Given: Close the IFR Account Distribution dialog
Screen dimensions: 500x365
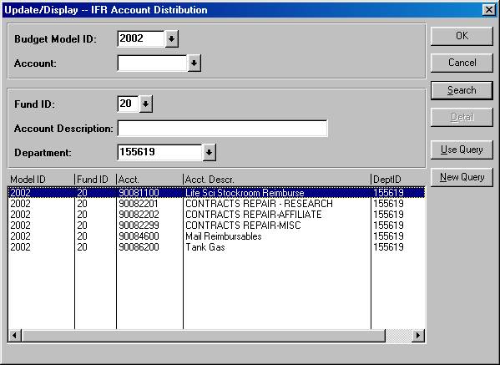Looking at the screenshot, I should [489, 10].
